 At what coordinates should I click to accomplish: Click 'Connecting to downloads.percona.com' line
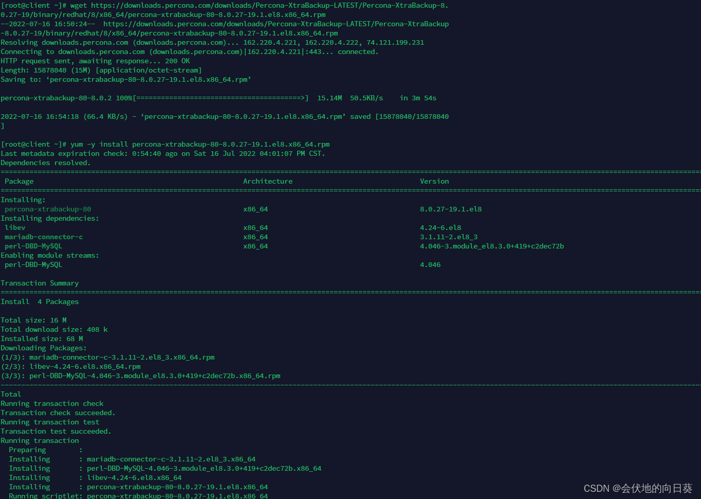click(190, 52)
